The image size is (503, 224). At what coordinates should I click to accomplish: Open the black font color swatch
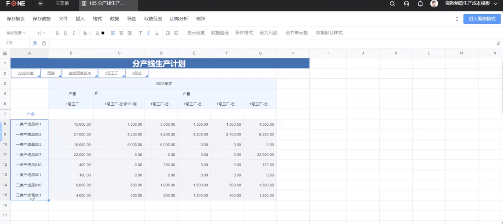103,33
